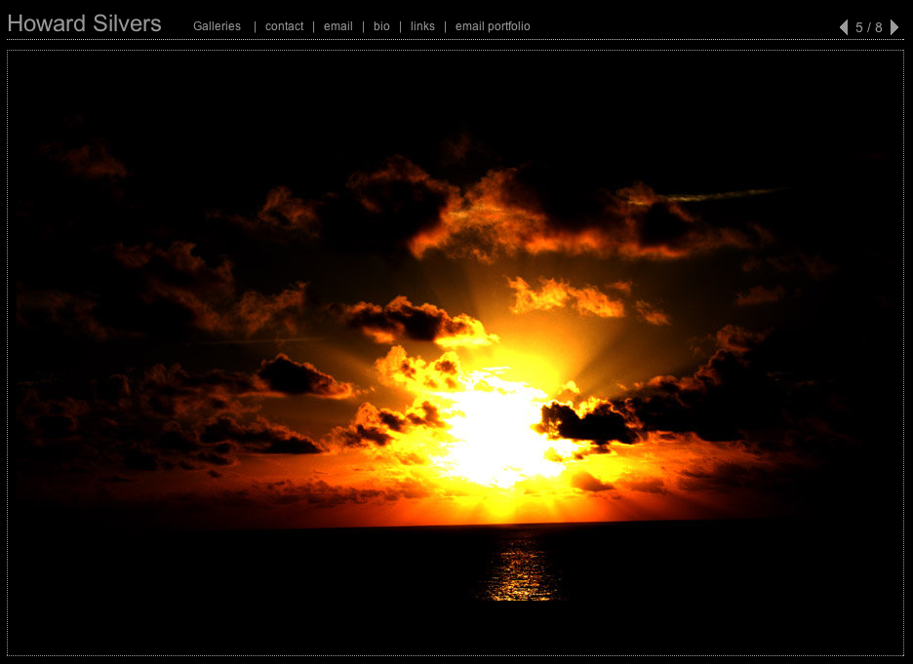Select the email portfolio option

[493, 26]
